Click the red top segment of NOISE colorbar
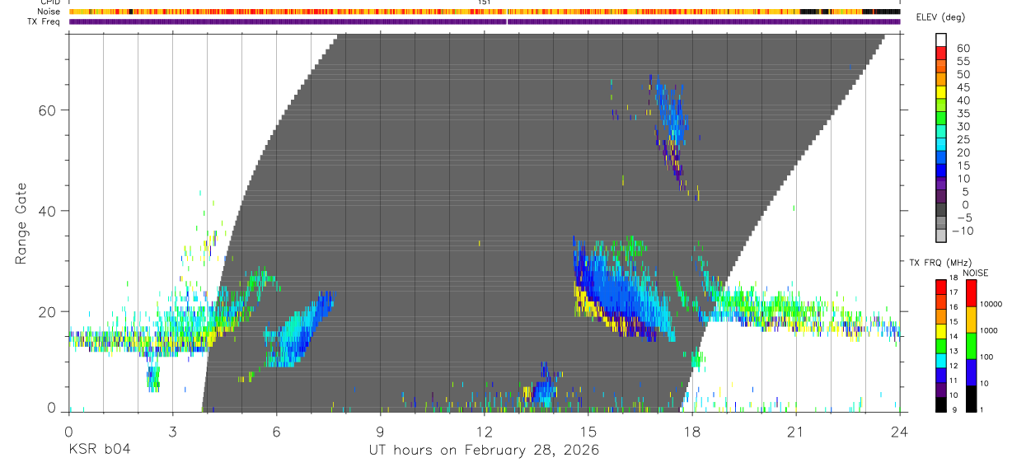The height and width of the screenshot is (467, 1012). (971, 293)
